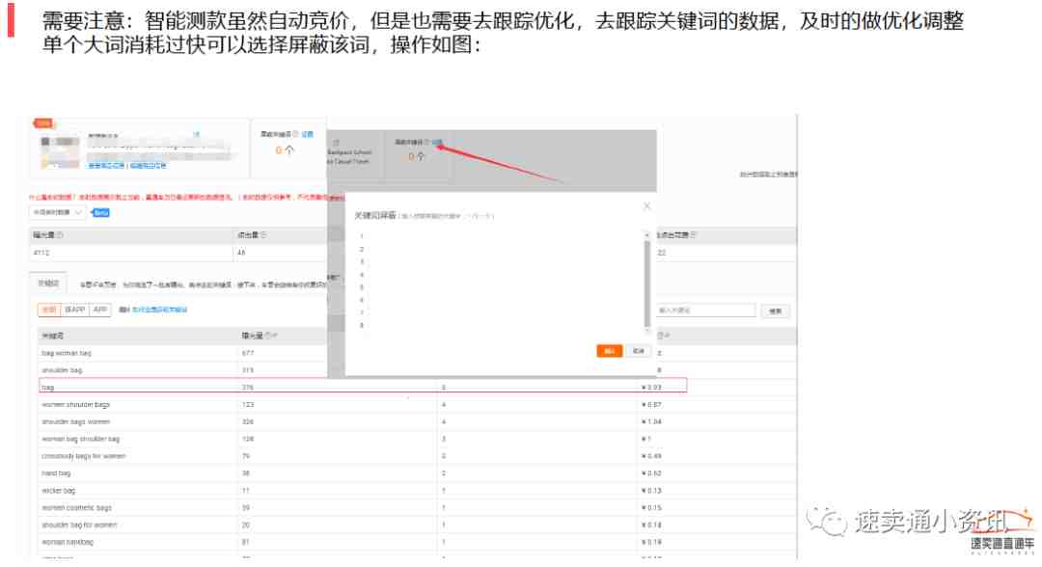
Task: Click the blue settings link beside blocked keywords
Action: pyautogui.click(x=307, y=135)
